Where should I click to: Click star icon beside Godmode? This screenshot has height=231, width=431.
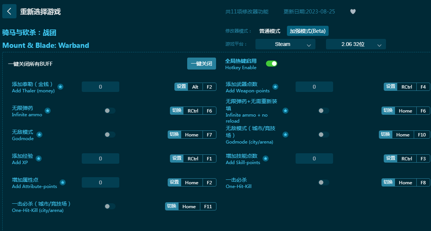click(x=39, y=135)
